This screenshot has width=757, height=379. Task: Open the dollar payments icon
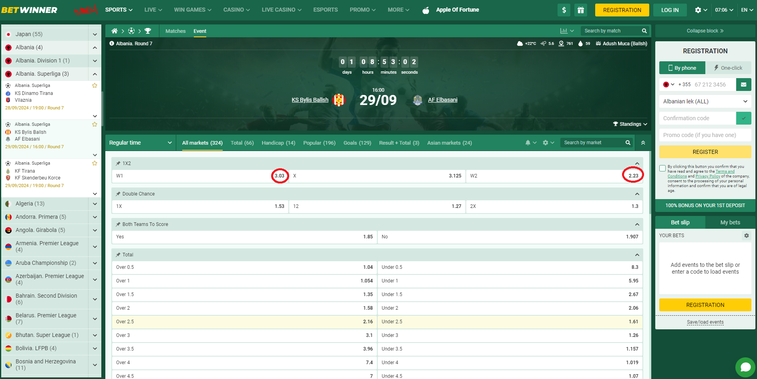564,10
